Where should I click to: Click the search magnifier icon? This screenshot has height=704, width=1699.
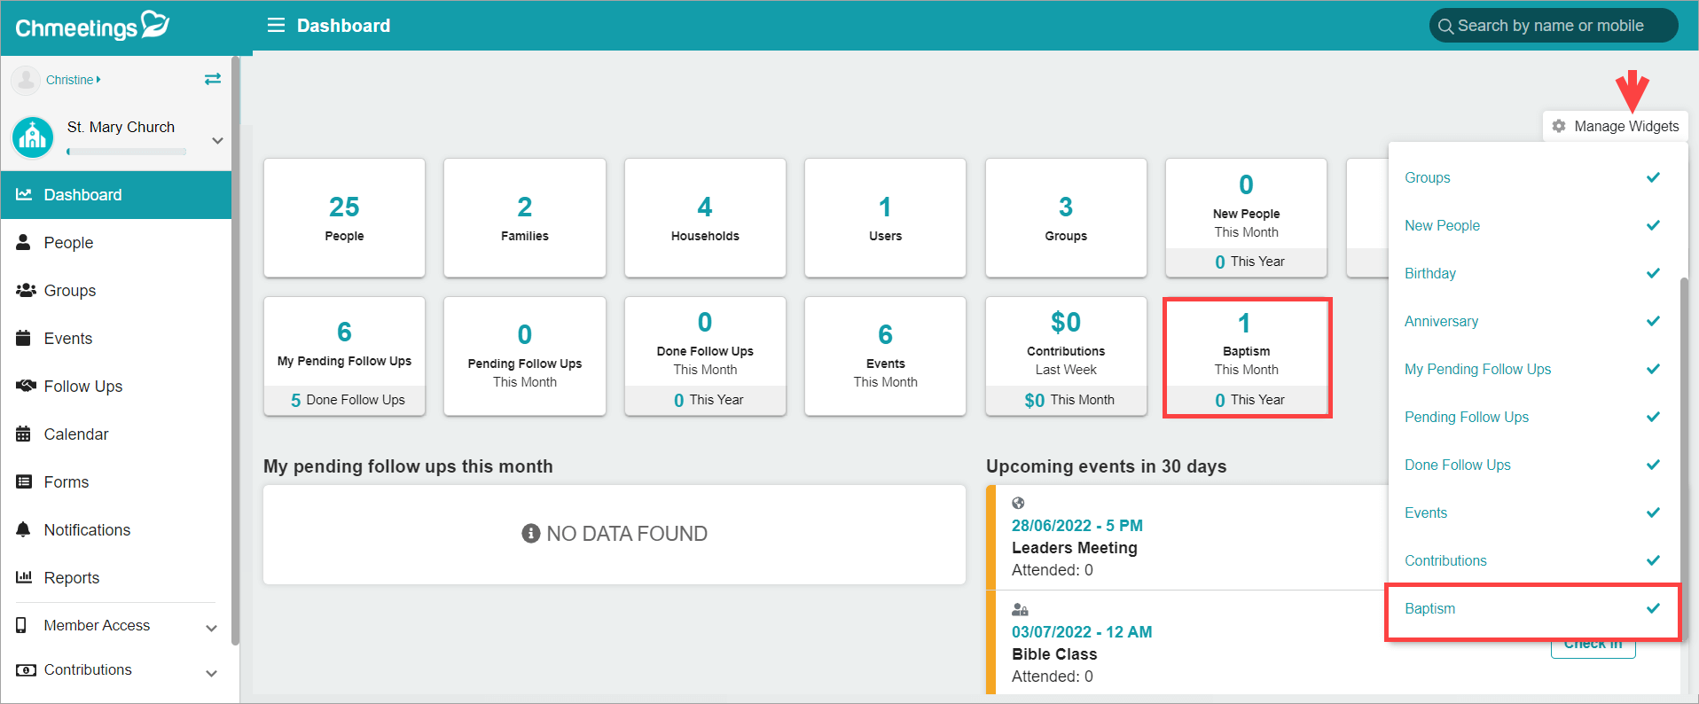coord(1445,27)
